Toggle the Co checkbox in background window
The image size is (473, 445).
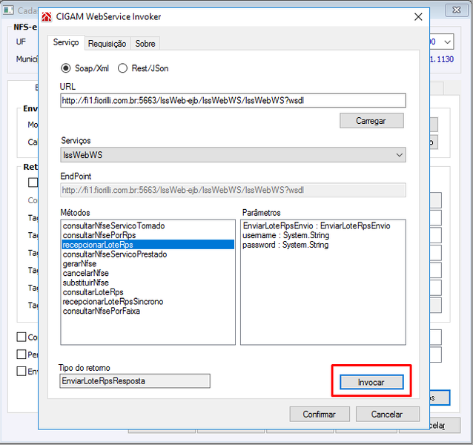21,337
